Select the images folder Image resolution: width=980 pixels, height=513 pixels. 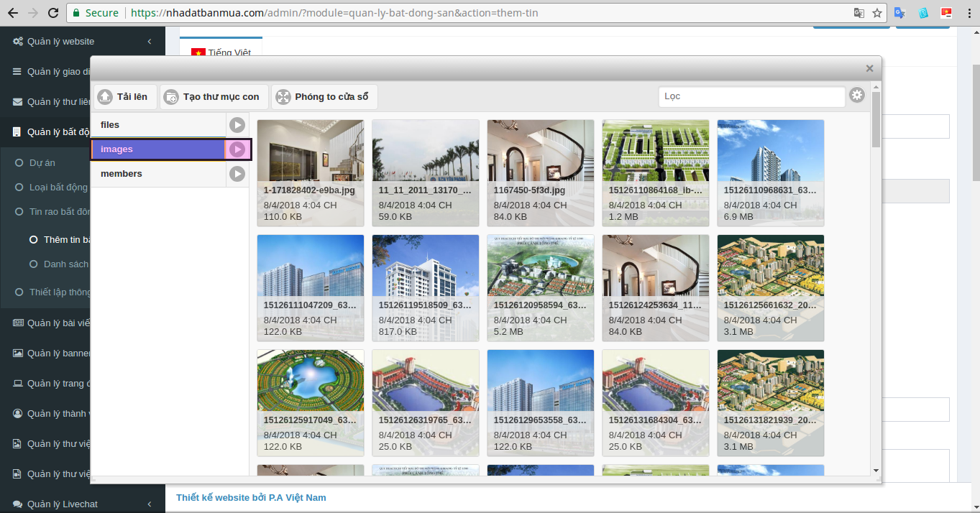158,149
